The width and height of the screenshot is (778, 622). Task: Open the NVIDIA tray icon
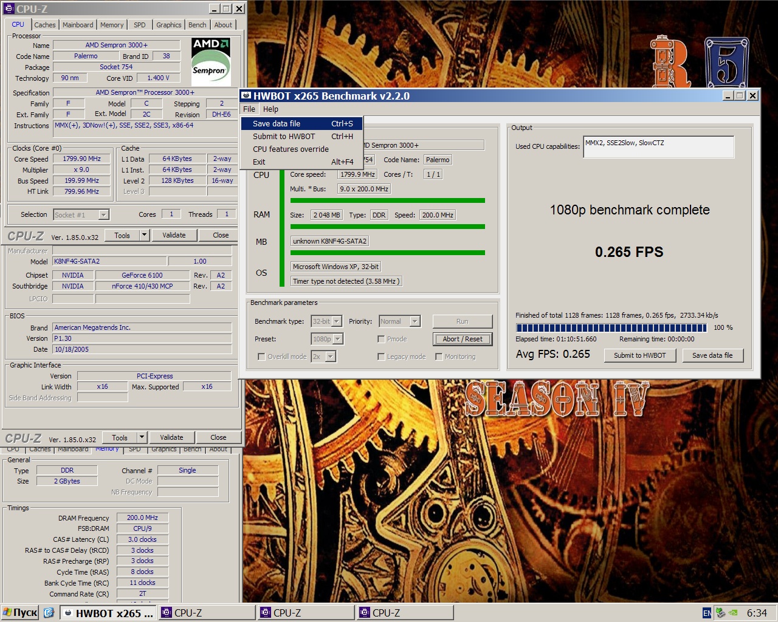tap(734, 613)
